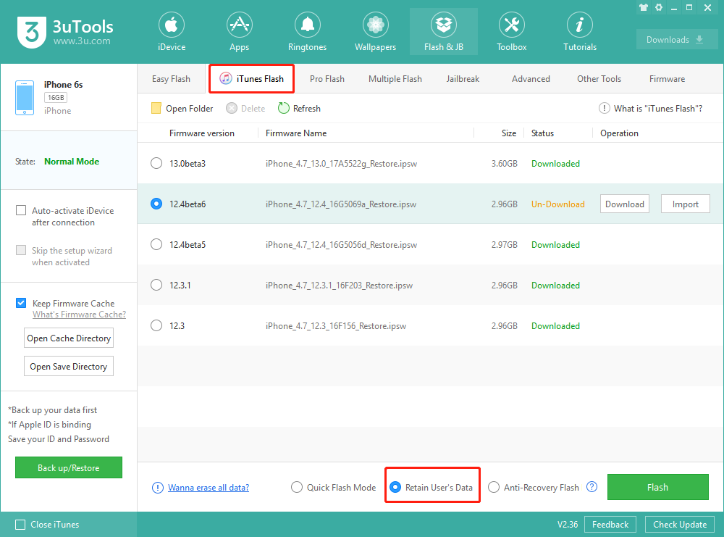This screenshot has width=724, height=537.
Task: Click the V2.36 version label
Action: point(568,525)
